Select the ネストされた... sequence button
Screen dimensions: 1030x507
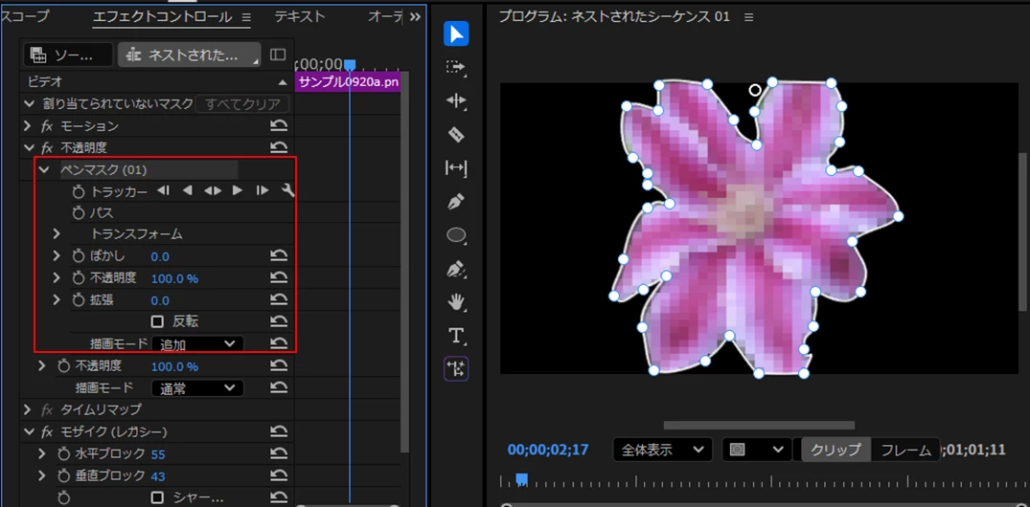(x=189, y=55)
